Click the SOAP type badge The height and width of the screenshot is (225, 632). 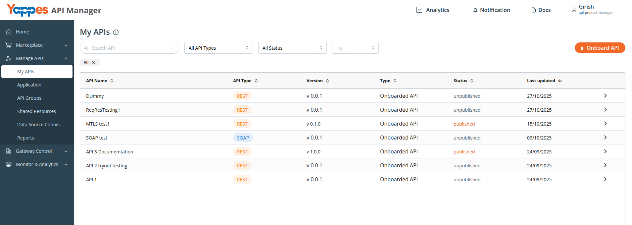click(x=243, y=138)
